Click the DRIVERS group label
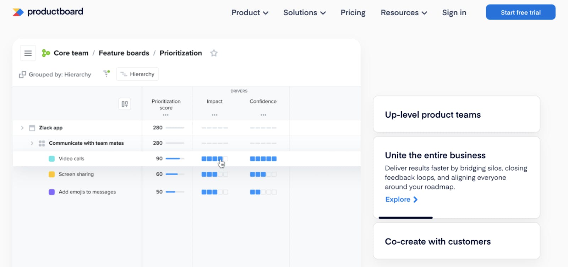Viewport: 568px width, 267px height. click(x=239, y=91)
